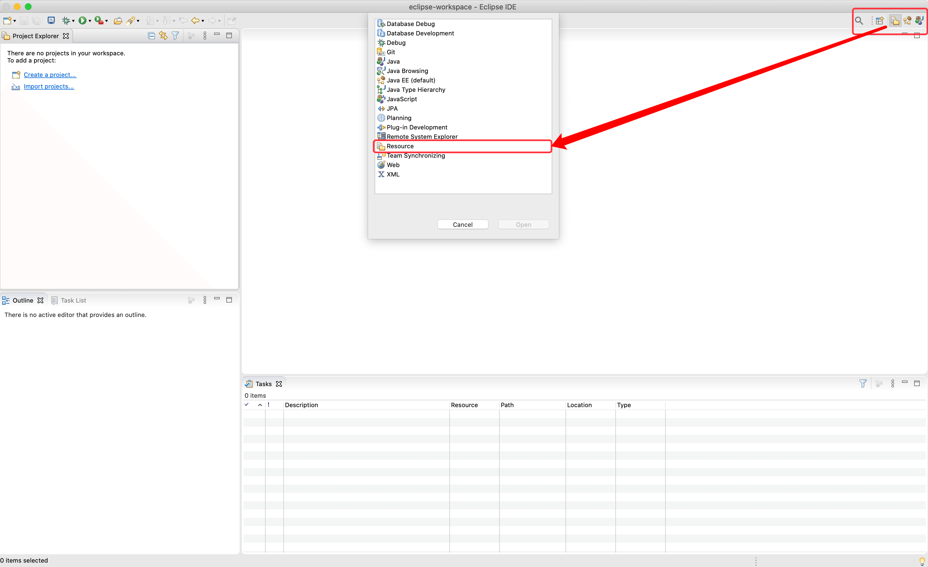Click the Debug bug icon
928x567 pixels.
click(x=66, y=21)
